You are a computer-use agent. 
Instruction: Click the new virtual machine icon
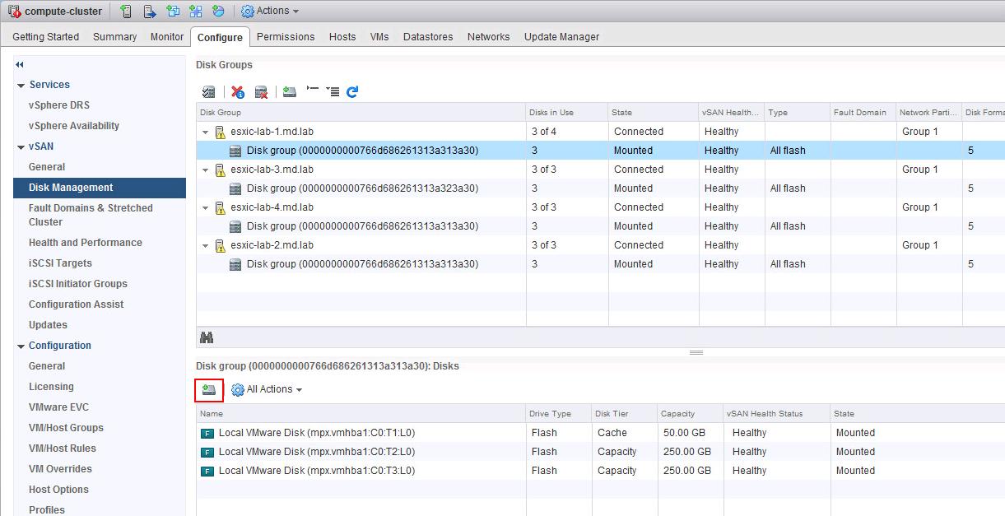click(172, 11)
